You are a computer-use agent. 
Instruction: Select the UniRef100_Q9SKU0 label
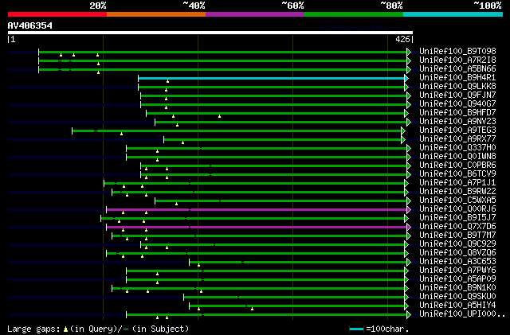[x=457, y=297]
